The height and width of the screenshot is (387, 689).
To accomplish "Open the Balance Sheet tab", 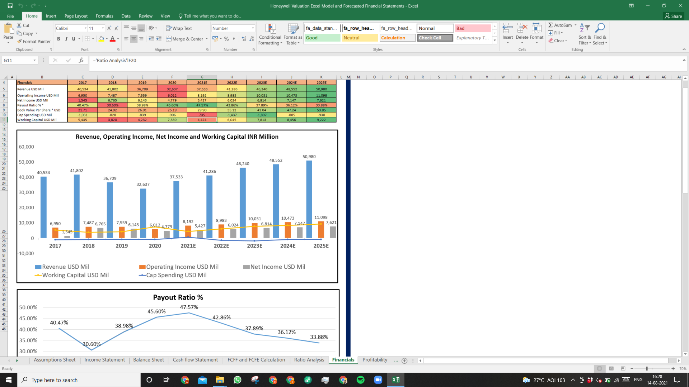I will coord(148,360).
